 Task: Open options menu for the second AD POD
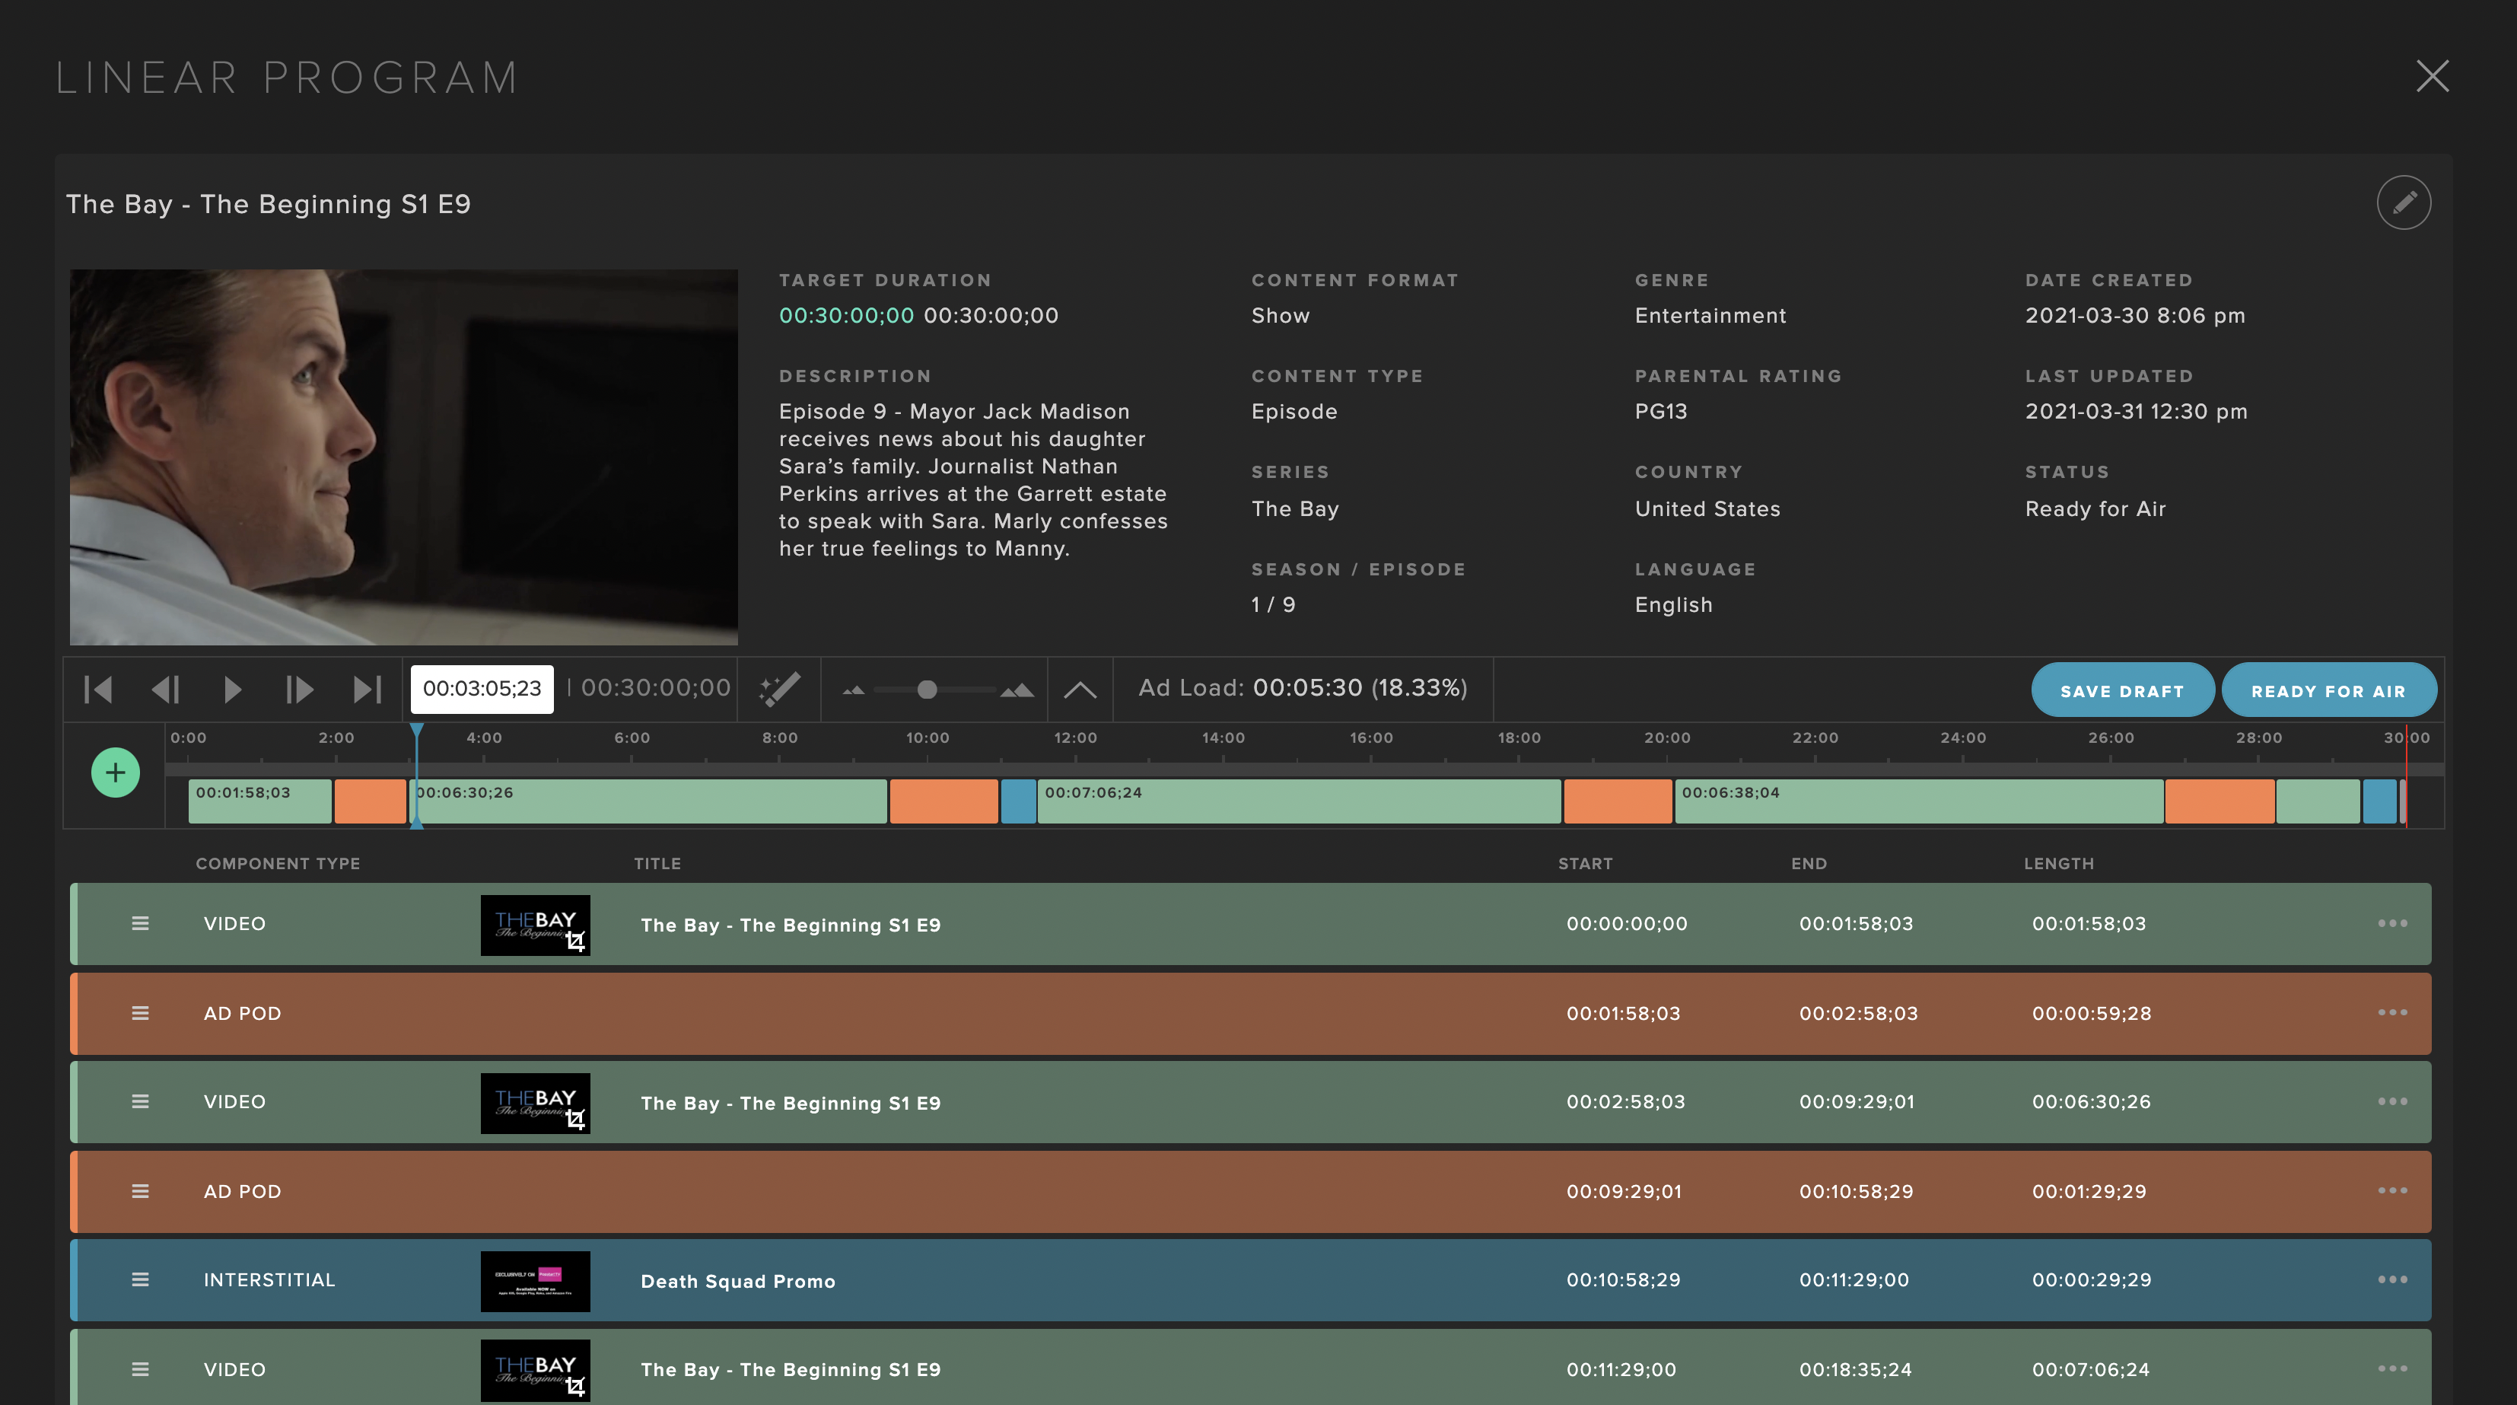pyautogui.click(x=2394, y=1191)
